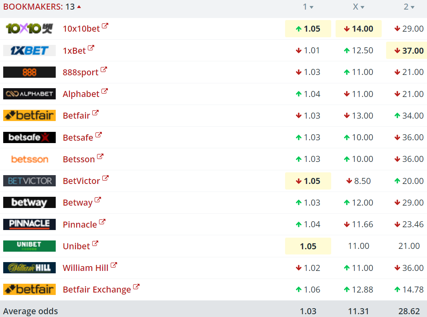Click the Pinnacle logo image
The image size is (427, 317).
29,224
